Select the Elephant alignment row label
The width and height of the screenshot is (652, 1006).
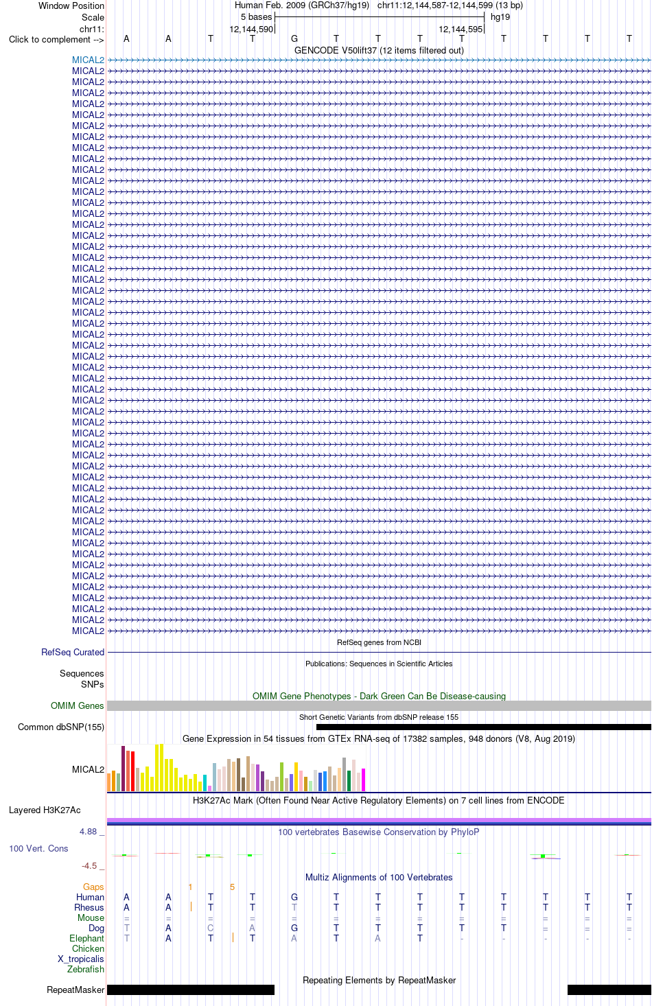click(86, 938)
